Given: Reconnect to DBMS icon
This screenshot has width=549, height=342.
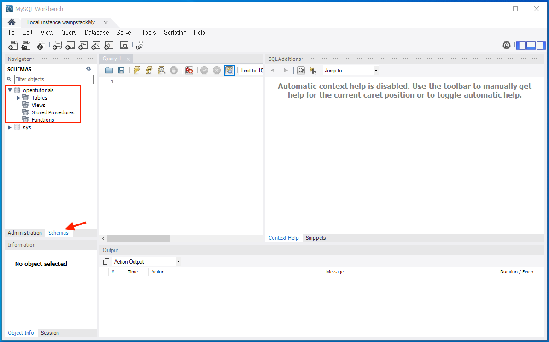Looking at the screenshot, I should pyautogui.click(x=140, y=45).
